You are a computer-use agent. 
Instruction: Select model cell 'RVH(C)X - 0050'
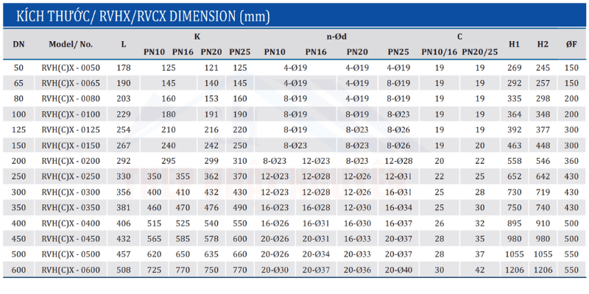tap(71, 68)
